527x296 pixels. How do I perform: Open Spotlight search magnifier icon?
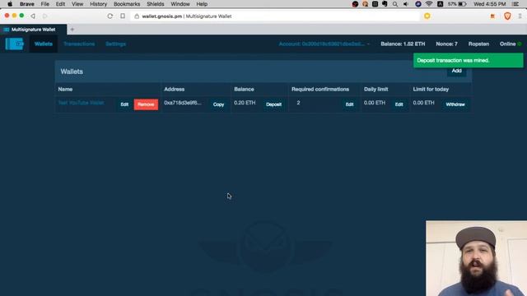coord(395,4)
